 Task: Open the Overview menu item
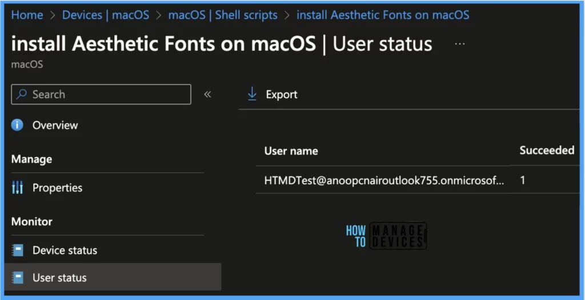tap(55, 125)
